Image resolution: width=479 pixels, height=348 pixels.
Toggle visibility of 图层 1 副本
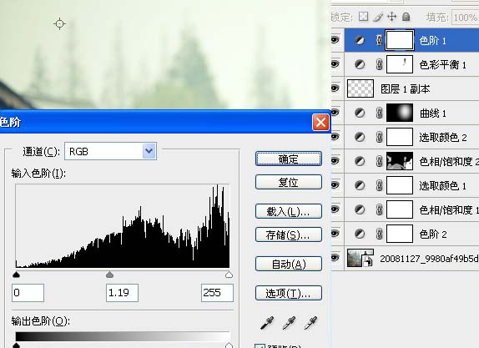point(335,88)
